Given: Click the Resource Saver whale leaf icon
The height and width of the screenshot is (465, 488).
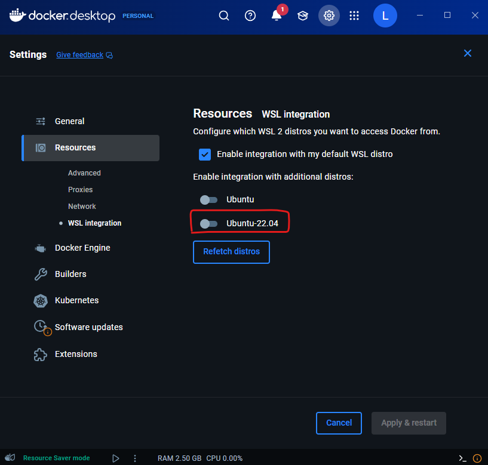Looking at the screenshot, I should click(x=10, y=457).
